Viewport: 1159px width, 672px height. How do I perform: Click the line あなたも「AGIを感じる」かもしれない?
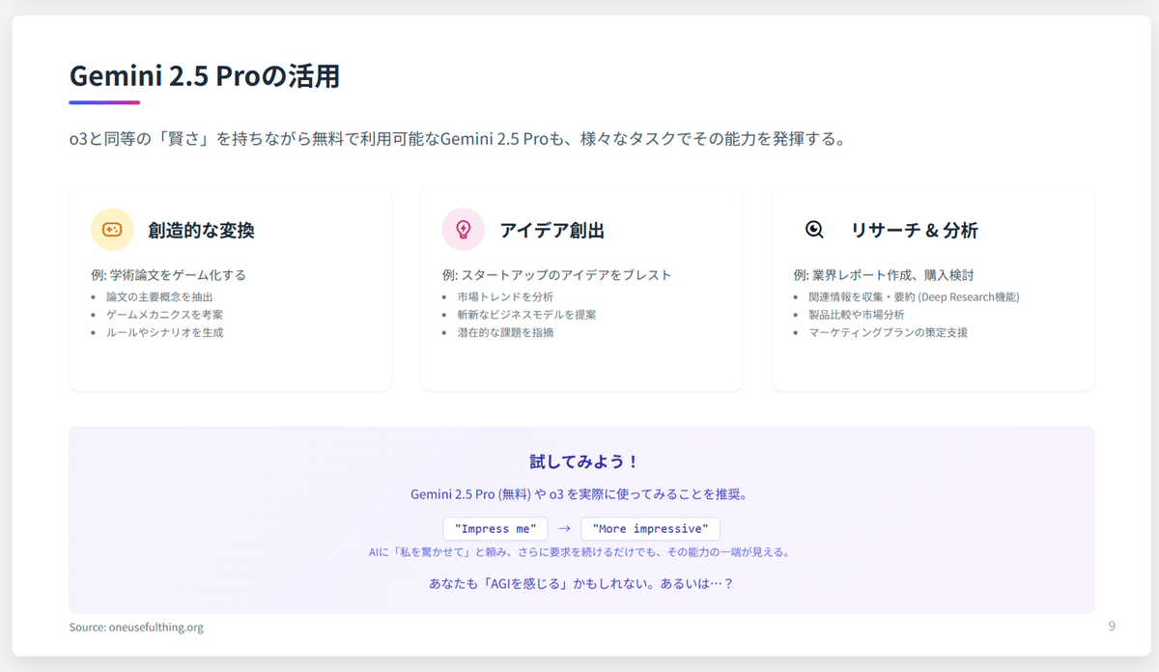point(581,584)
